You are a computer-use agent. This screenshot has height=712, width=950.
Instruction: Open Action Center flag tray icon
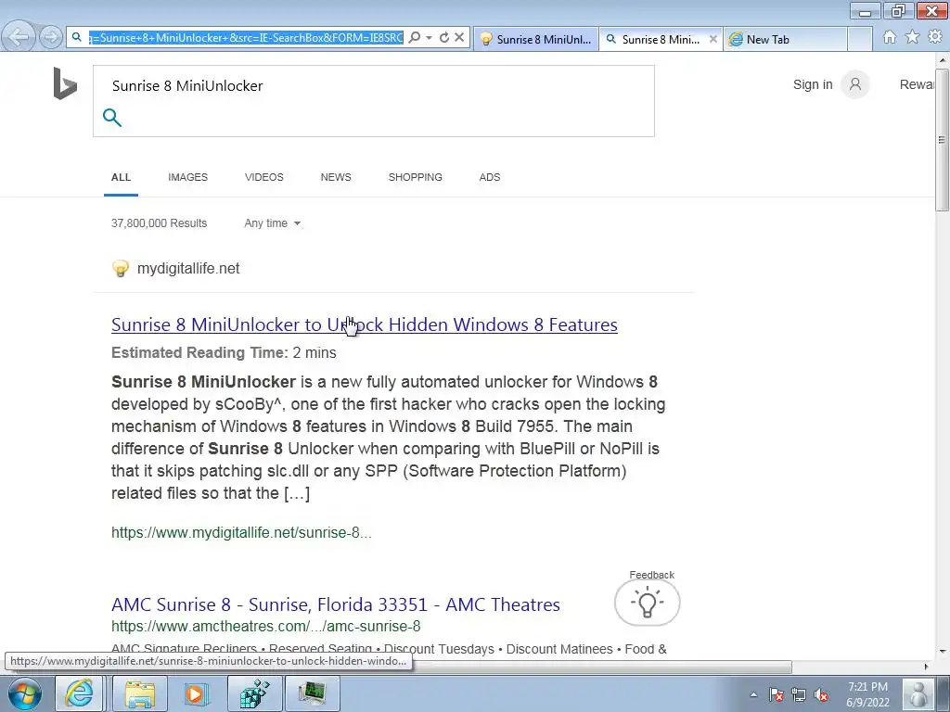777,695
